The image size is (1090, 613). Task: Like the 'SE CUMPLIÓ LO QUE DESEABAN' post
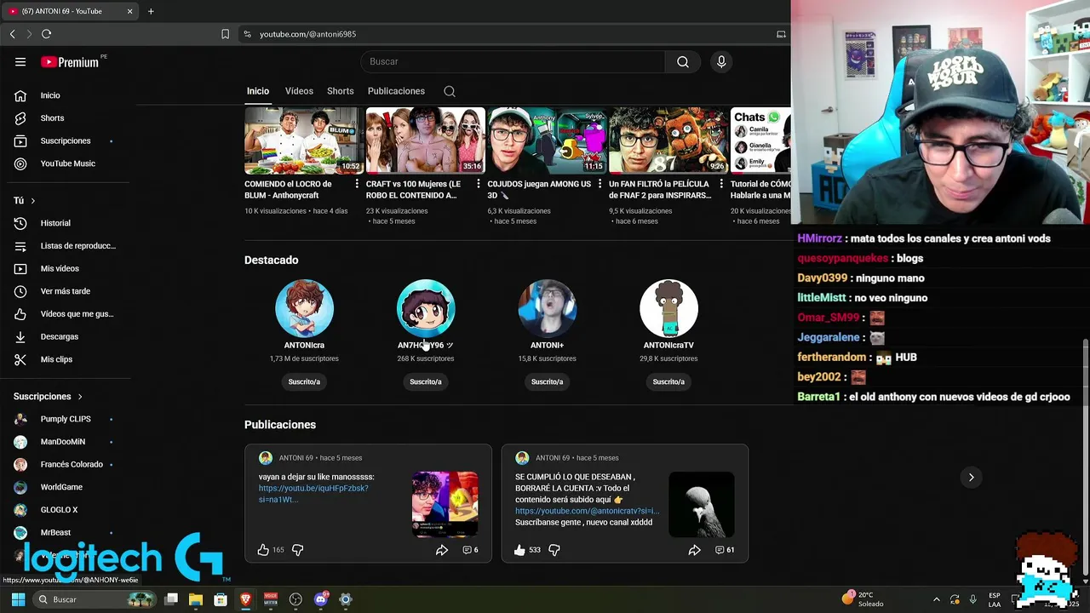pyautogui.click(x=519, y=550)
